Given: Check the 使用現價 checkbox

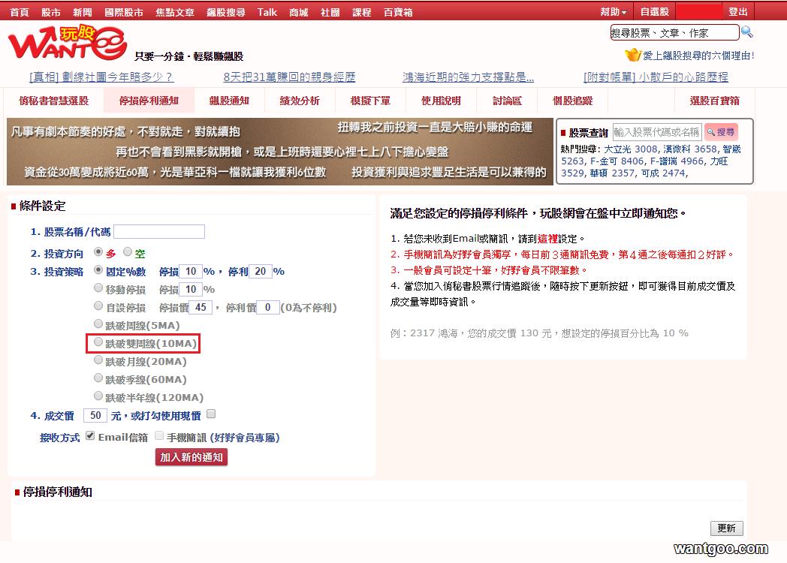Looking at the screenshot, I should (x=211, y=414).
